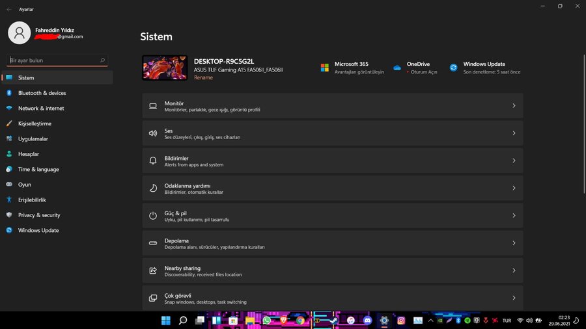Open Hesaplar accounts section
This screenshot has height=329, width=586.
click(x=29, y=154)
